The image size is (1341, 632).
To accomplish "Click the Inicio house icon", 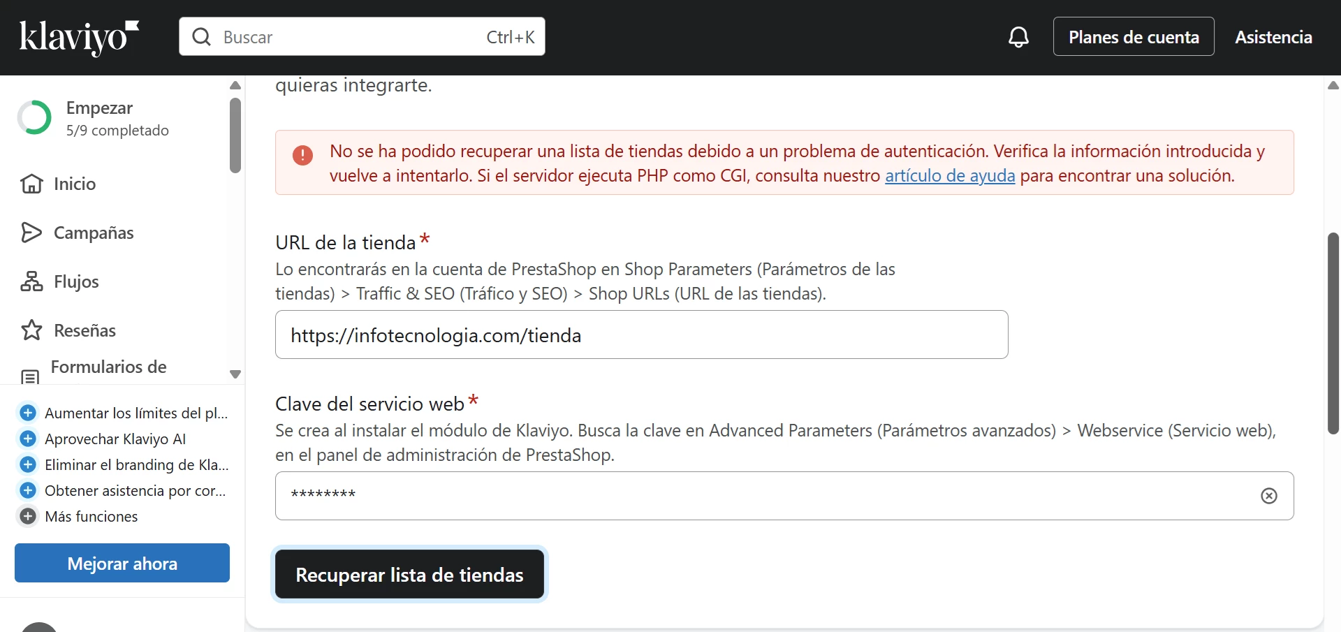I will (31, 184).
